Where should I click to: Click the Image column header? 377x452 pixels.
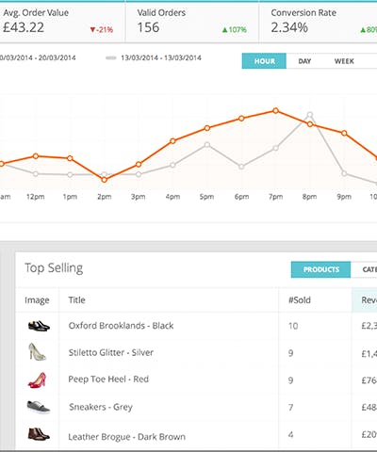coord(37,300)
